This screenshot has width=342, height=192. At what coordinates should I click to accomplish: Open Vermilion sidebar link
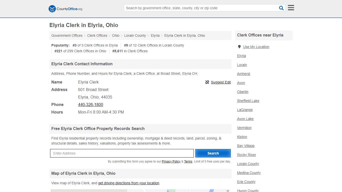pyautogui.click(x=244, y=128)
